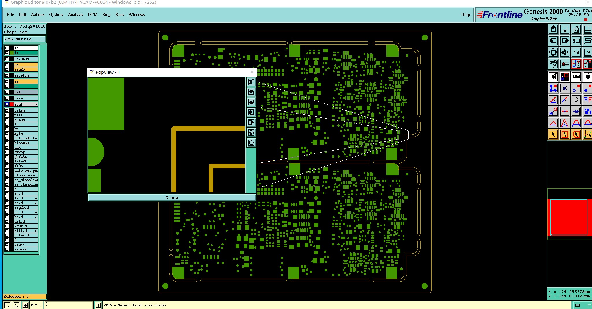Click the Close button in Popview
Screen dimensions: 592x309
pos(172,197)
